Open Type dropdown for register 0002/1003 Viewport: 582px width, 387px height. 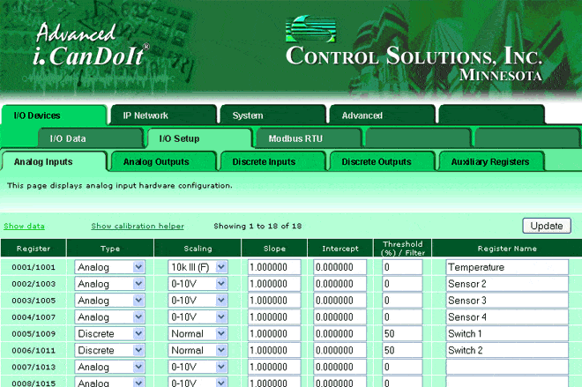pyautogui.click(x=109, y=284)
